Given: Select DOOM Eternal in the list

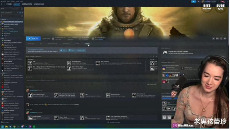Looking at the screenshot, I should coord(7,61).
